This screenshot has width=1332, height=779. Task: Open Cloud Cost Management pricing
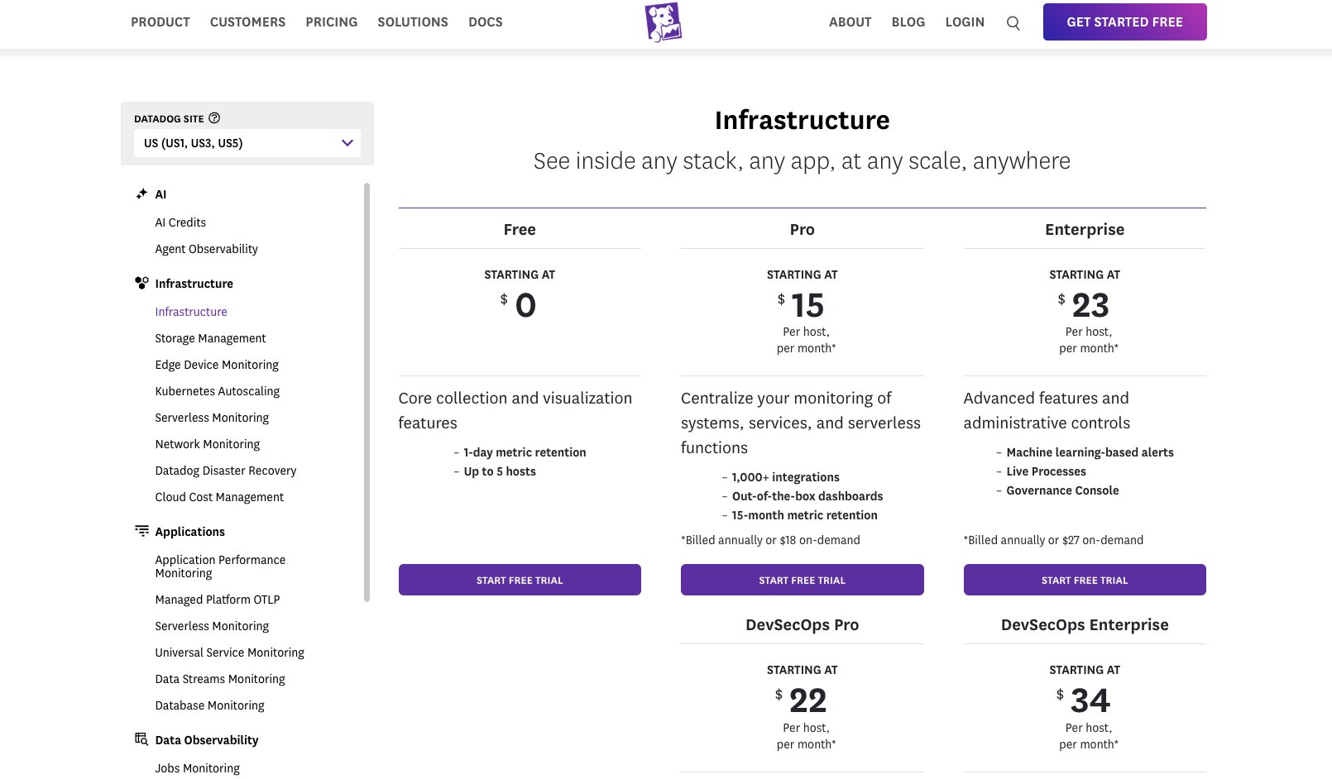coord(219,497)
